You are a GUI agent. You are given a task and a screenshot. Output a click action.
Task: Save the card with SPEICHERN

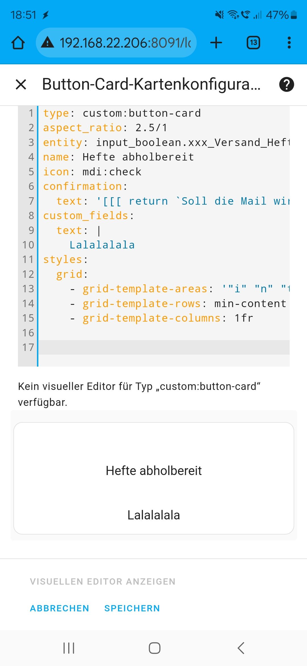[x=132, y=608]
